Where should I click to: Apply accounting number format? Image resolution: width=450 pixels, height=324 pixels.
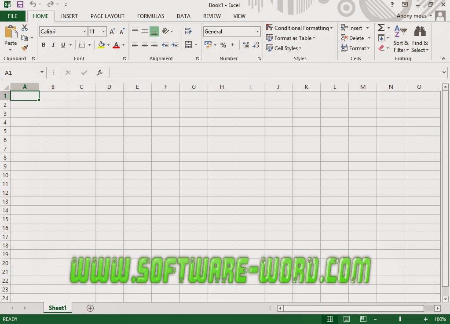coord(208,45)
